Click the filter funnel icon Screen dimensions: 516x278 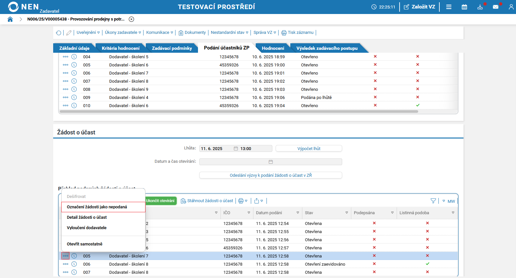[x=433, y=201]
